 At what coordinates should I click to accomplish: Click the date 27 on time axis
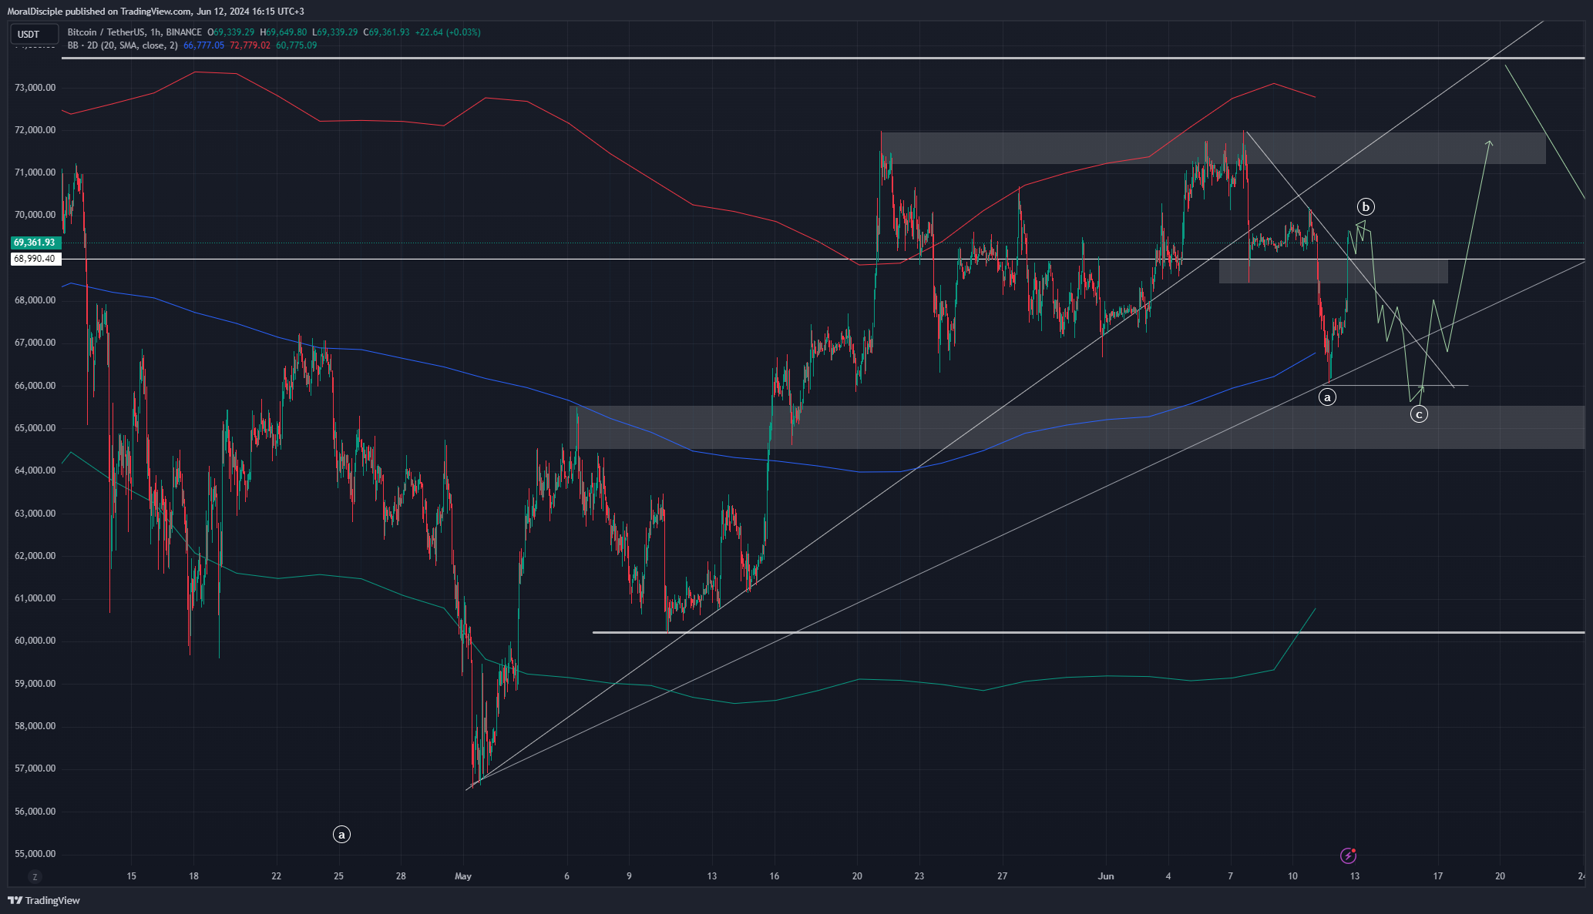click(1002, 876)
